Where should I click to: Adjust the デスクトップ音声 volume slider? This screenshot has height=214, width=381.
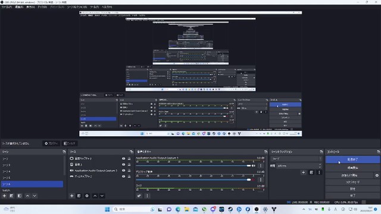(x=193, y=180)
